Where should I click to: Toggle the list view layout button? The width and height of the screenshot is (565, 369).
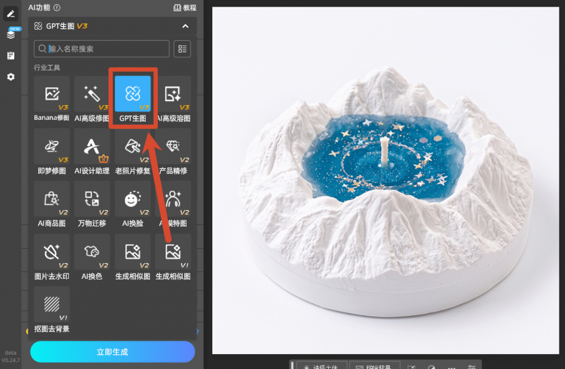(x=182, y=49)
